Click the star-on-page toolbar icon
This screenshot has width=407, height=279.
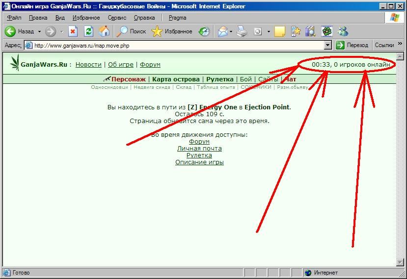[x=296, y=32]
